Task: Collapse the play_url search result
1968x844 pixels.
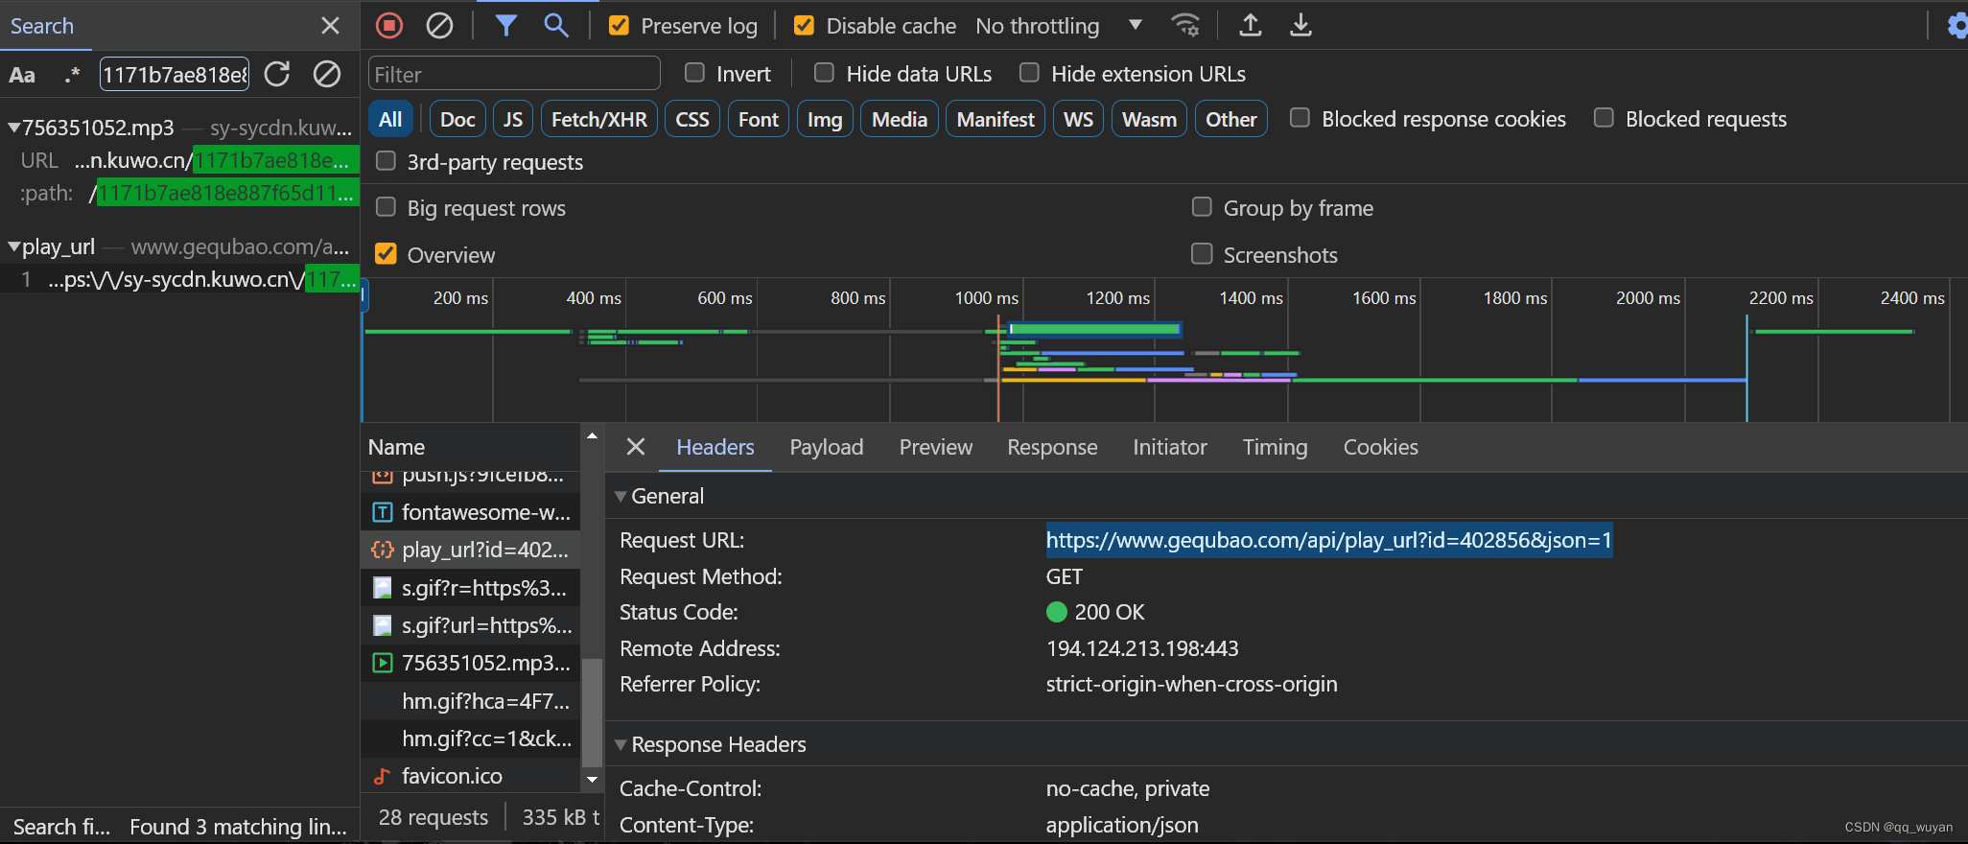Action: (13, 246)
